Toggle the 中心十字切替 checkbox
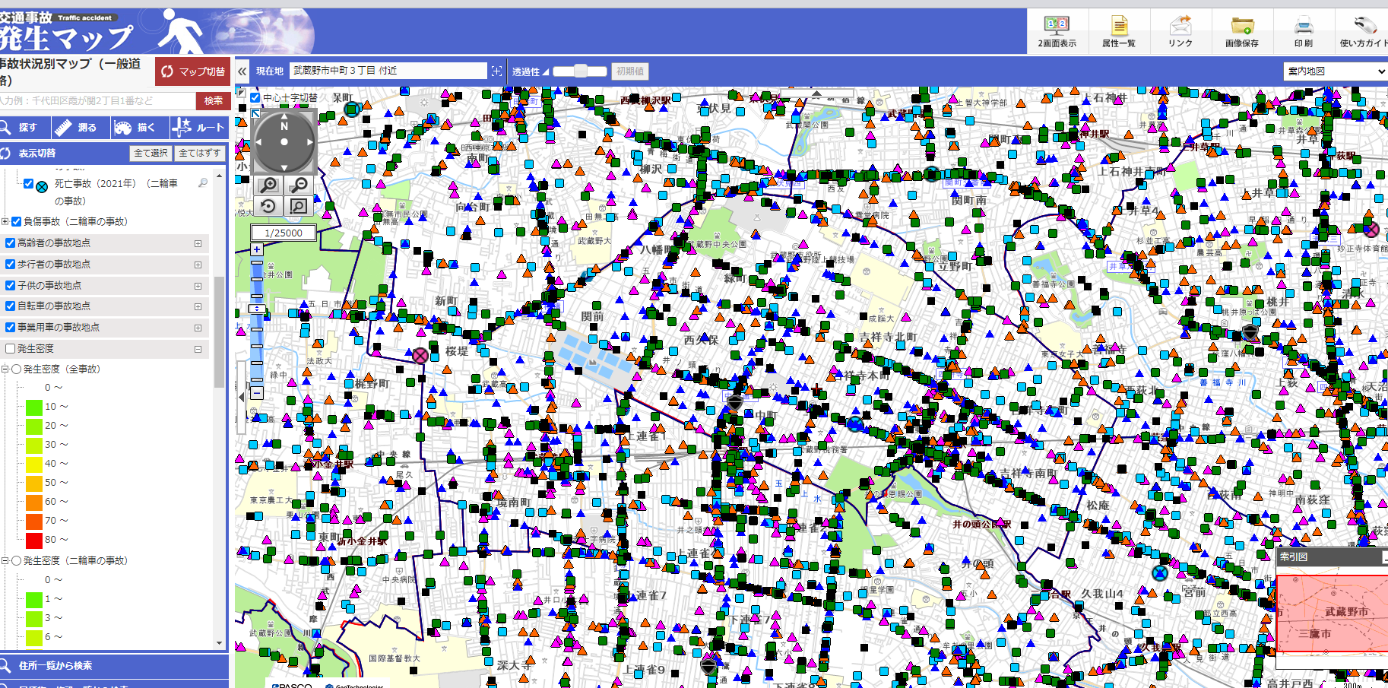1388x688 pixels. coord(255,97)
